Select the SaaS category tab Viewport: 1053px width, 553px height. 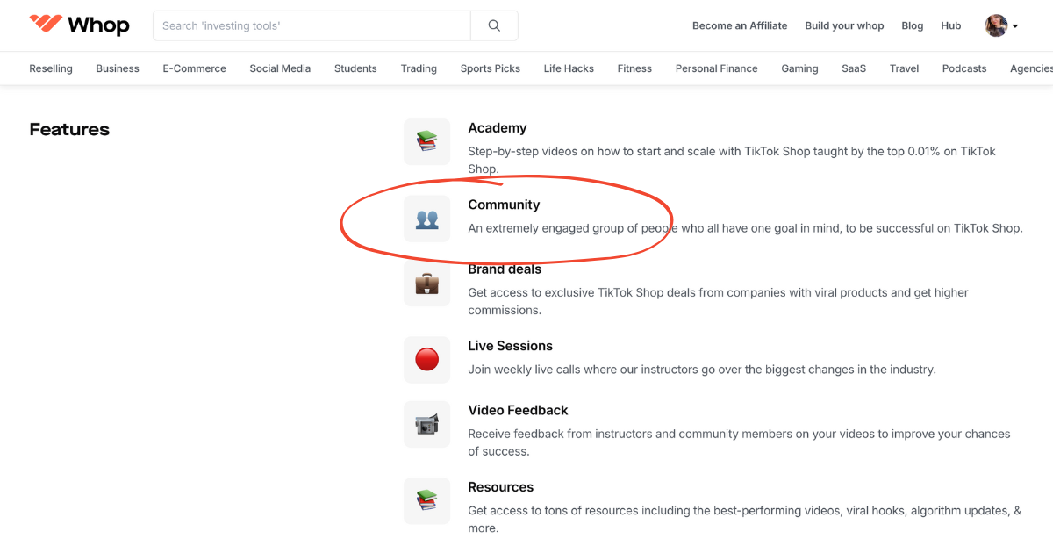pos(853,68)
